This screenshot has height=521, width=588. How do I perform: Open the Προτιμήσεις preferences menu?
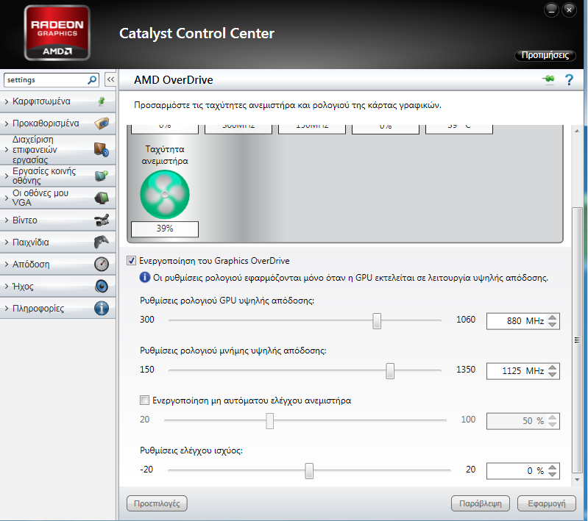(x=545, y=55)
